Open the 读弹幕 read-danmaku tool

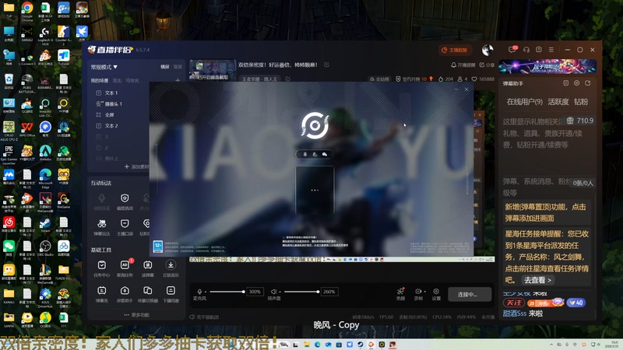pyautogui.click(x=148, y=268)
